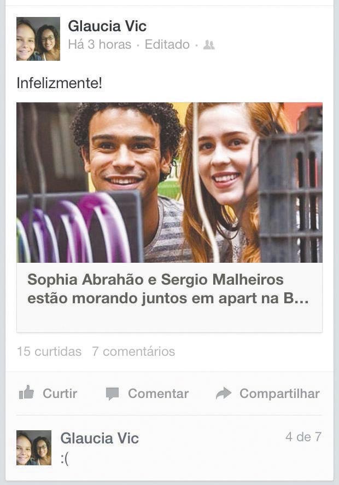The height and width of the screenshot is (485, 339).
Task: Tap the Comentar text label
Action: coord(158,394)
